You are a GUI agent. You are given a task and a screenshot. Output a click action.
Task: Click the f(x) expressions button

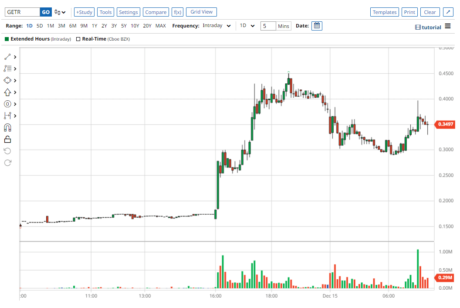pos(177,12)
